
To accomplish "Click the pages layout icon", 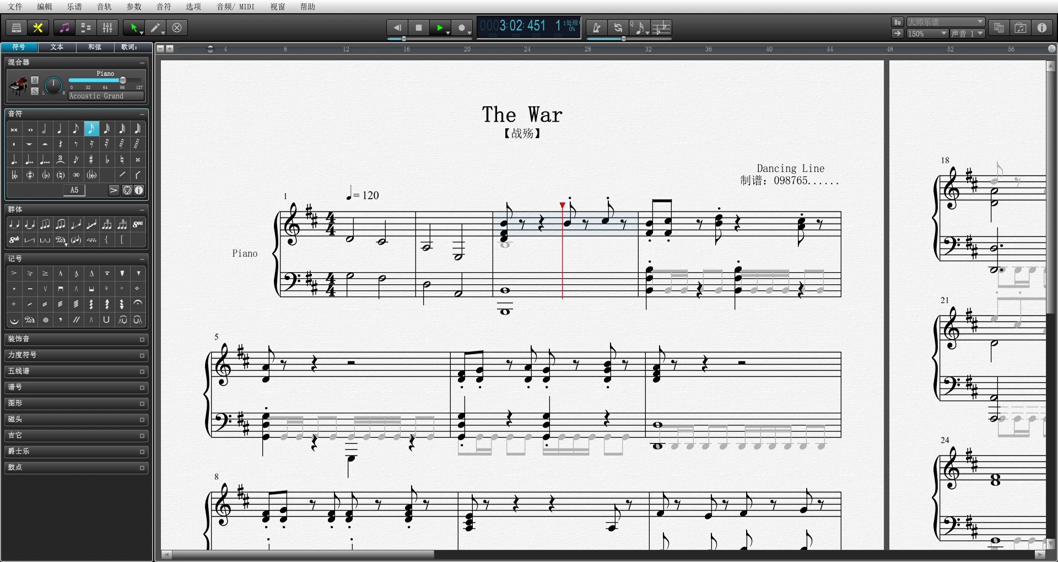I will tap(999, 28).
